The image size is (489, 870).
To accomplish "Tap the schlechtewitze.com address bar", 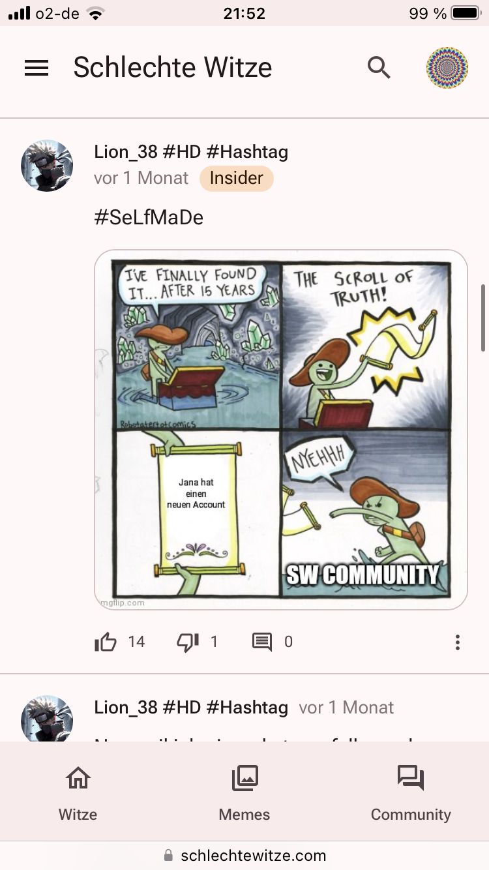I will click(x=244, y=855).
